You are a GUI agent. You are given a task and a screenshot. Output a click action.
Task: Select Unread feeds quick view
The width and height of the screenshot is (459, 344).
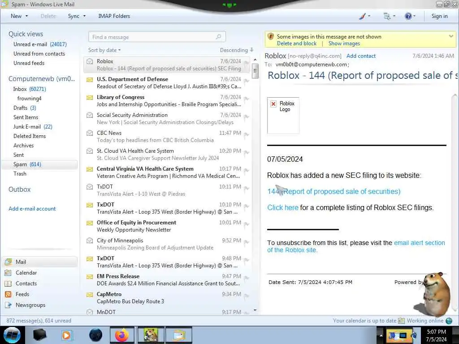click(29, 63)
